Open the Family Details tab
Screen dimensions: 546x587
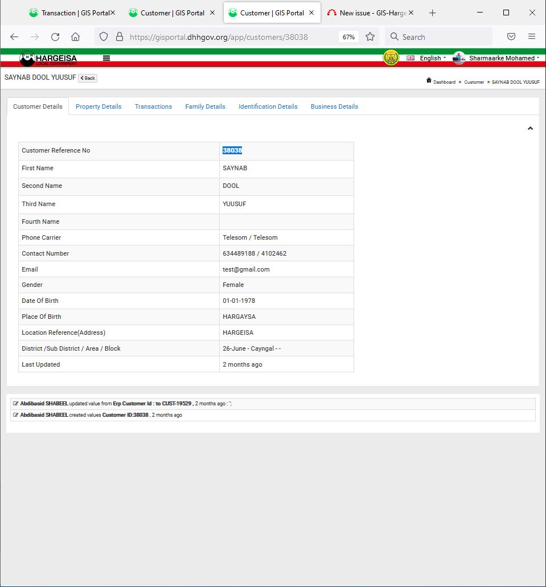pyautogui.click(x=205, y=106)
